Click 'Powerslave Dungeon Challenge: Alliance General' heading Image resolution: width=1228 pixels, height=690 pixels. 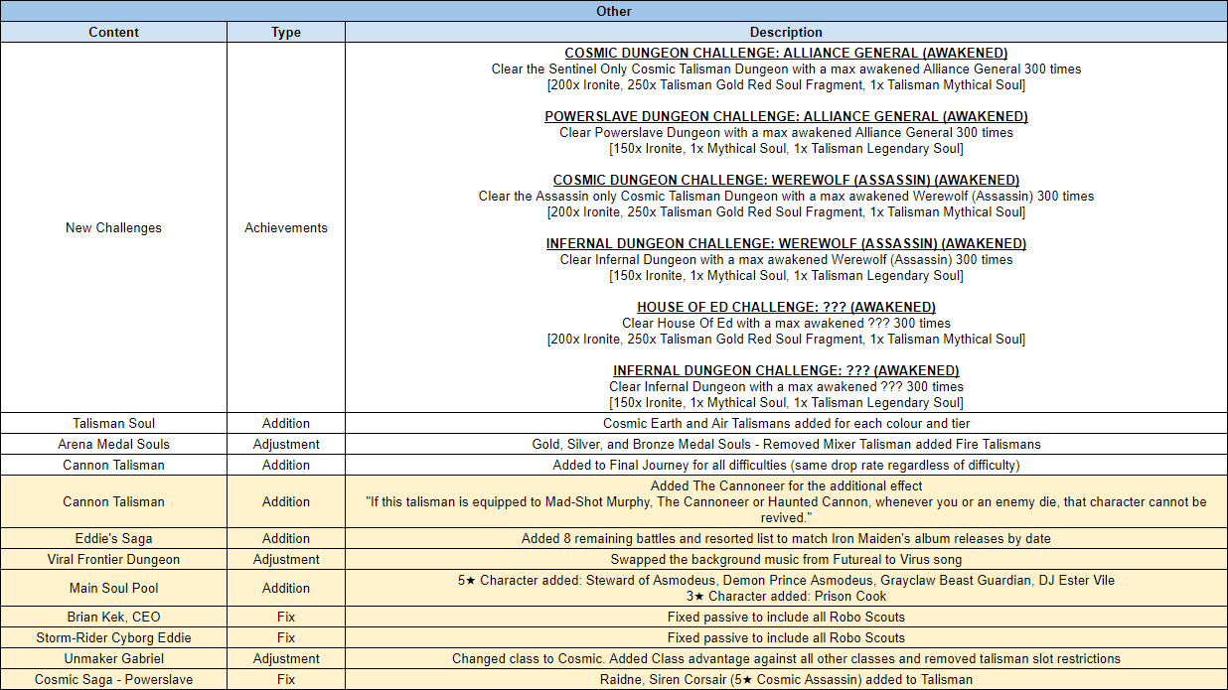[786, 116]
